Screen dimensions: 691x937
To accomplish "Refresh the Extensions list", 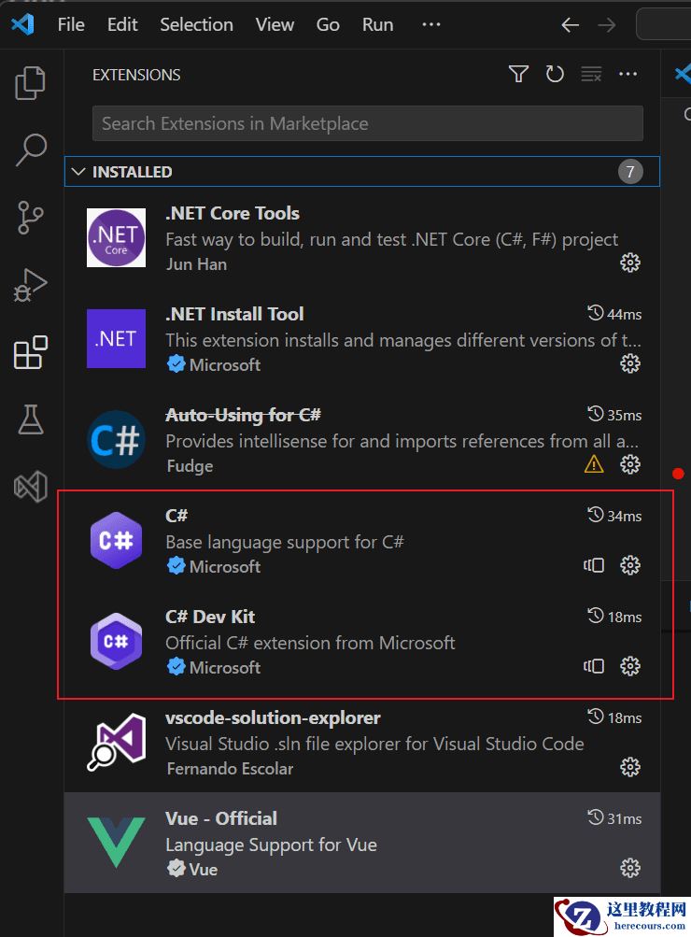I will coord(555,74).
